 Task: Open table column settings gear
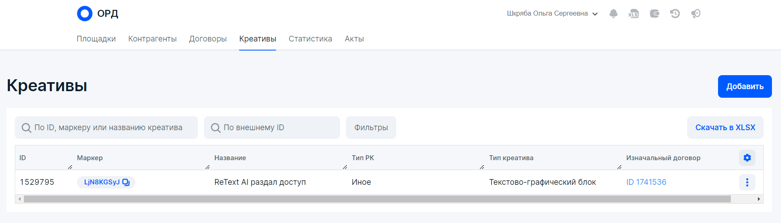pyautogui.click(x=747, y=158)
